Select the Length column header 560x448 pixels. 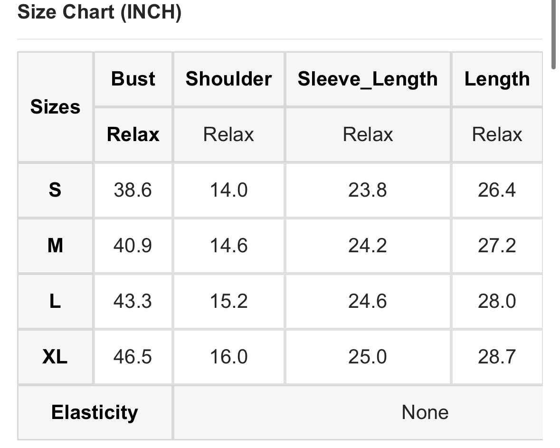point(497,79)
